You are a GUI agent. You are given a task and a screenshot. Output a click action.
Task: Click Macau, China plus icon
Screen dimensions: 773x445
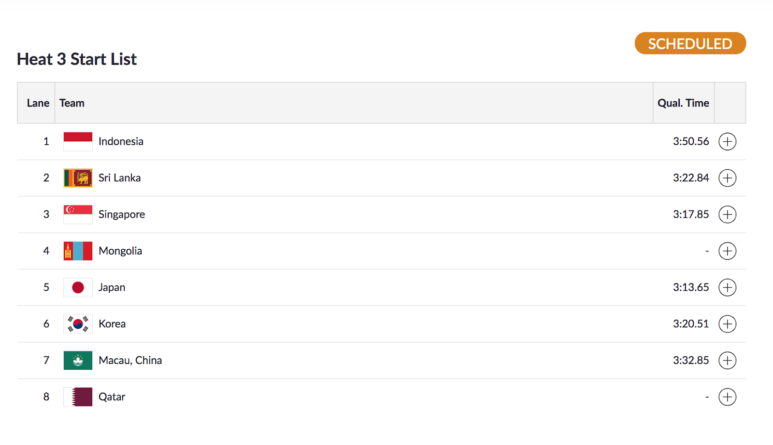click(727, 360)
